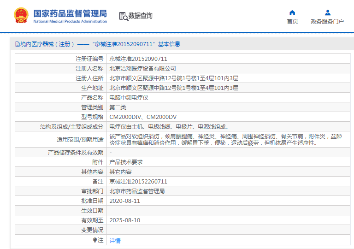Screen dimensions: 354x249
Task: Go to 首页 home page
Action: pos(292,22)
